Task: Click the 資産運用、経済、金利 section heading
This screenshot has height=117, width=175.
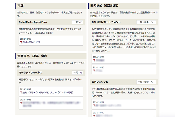Action: (x=32, y=56)
